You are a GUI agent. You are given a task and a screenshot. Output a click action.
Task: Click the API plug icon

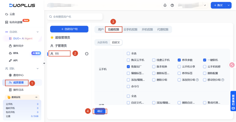point(10,61)
